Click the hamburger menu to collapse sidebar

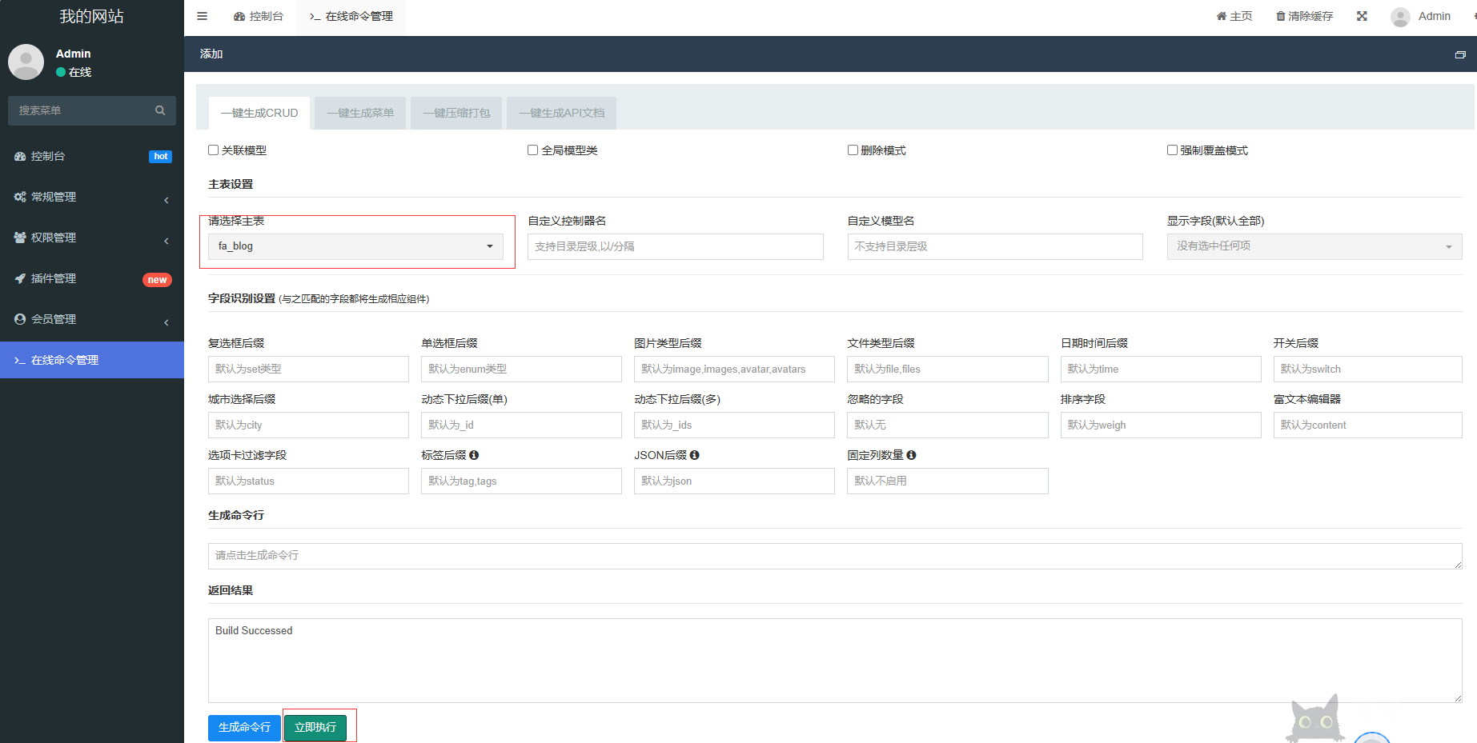coord(202,16)
